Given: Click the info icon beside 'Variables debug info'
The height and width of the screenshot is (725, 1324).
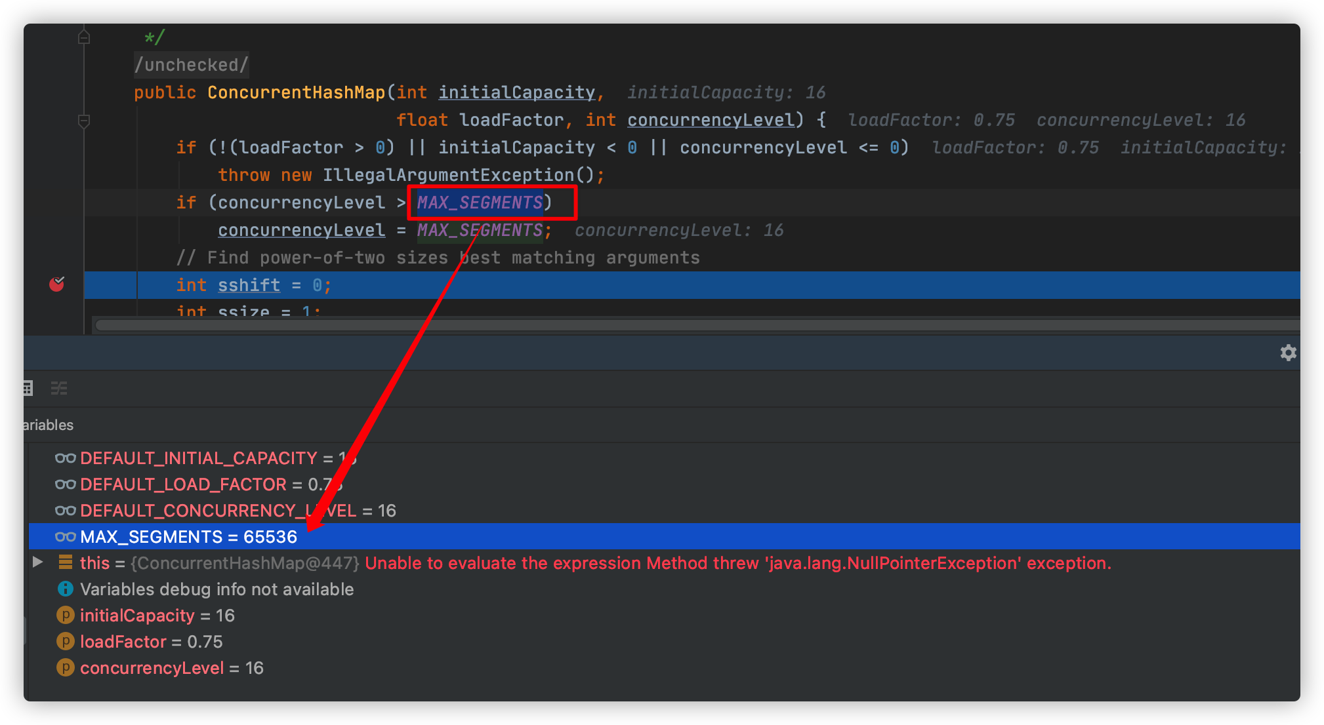Looking at the screenshot, I should click(65, 589).
